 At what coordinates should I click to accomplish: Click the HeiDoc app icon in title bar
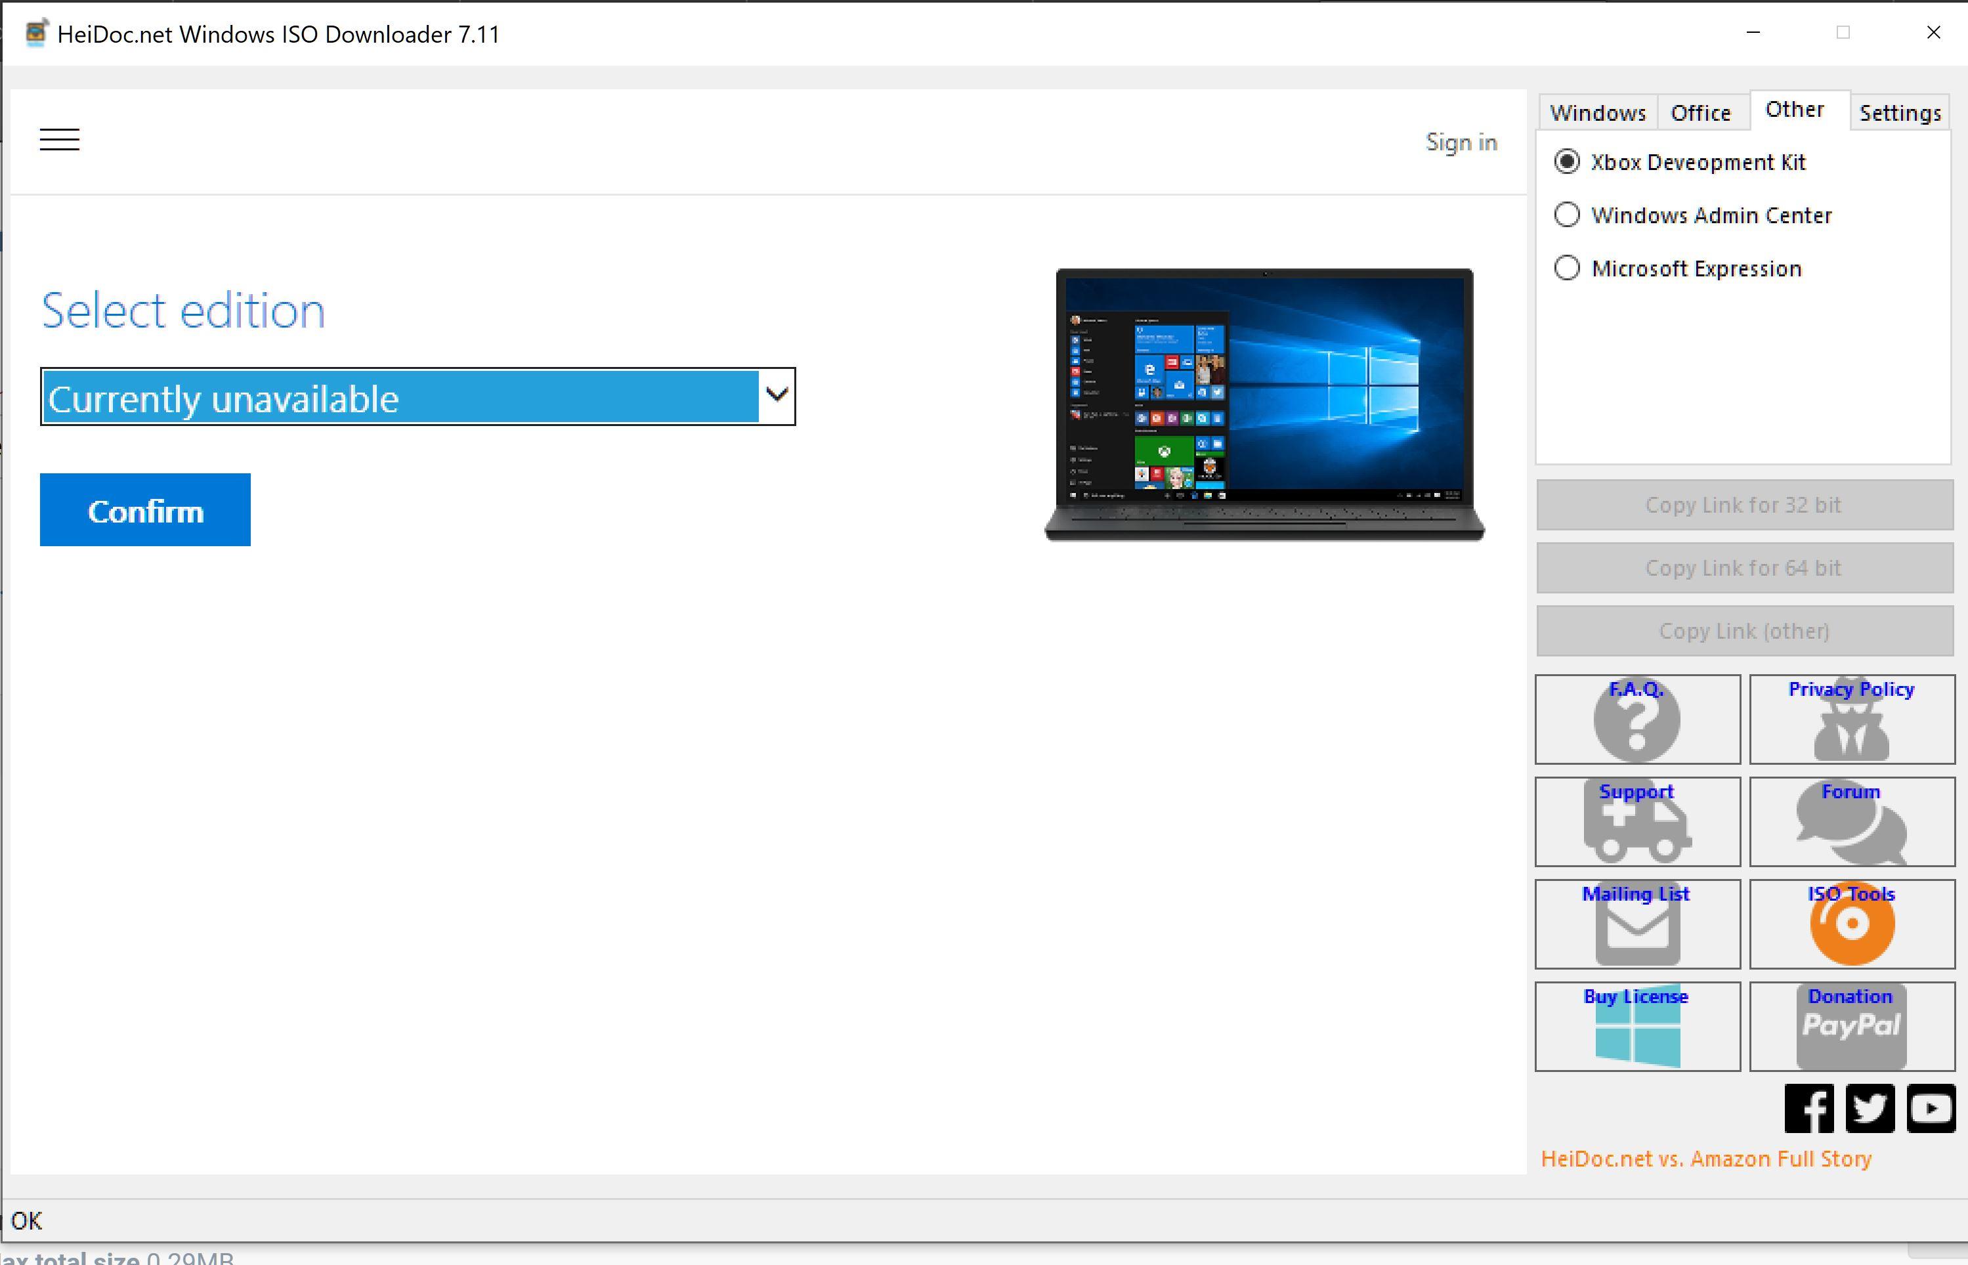click(x=36, y=33)
